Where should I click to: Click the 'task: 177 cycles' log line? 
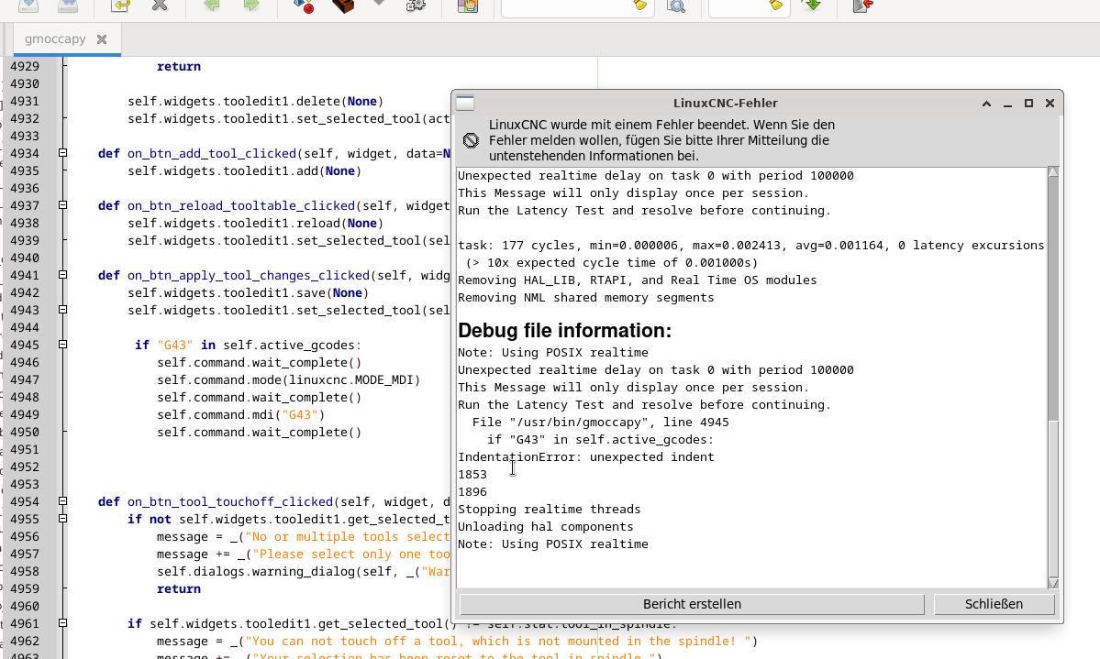[x=751, y=246]
